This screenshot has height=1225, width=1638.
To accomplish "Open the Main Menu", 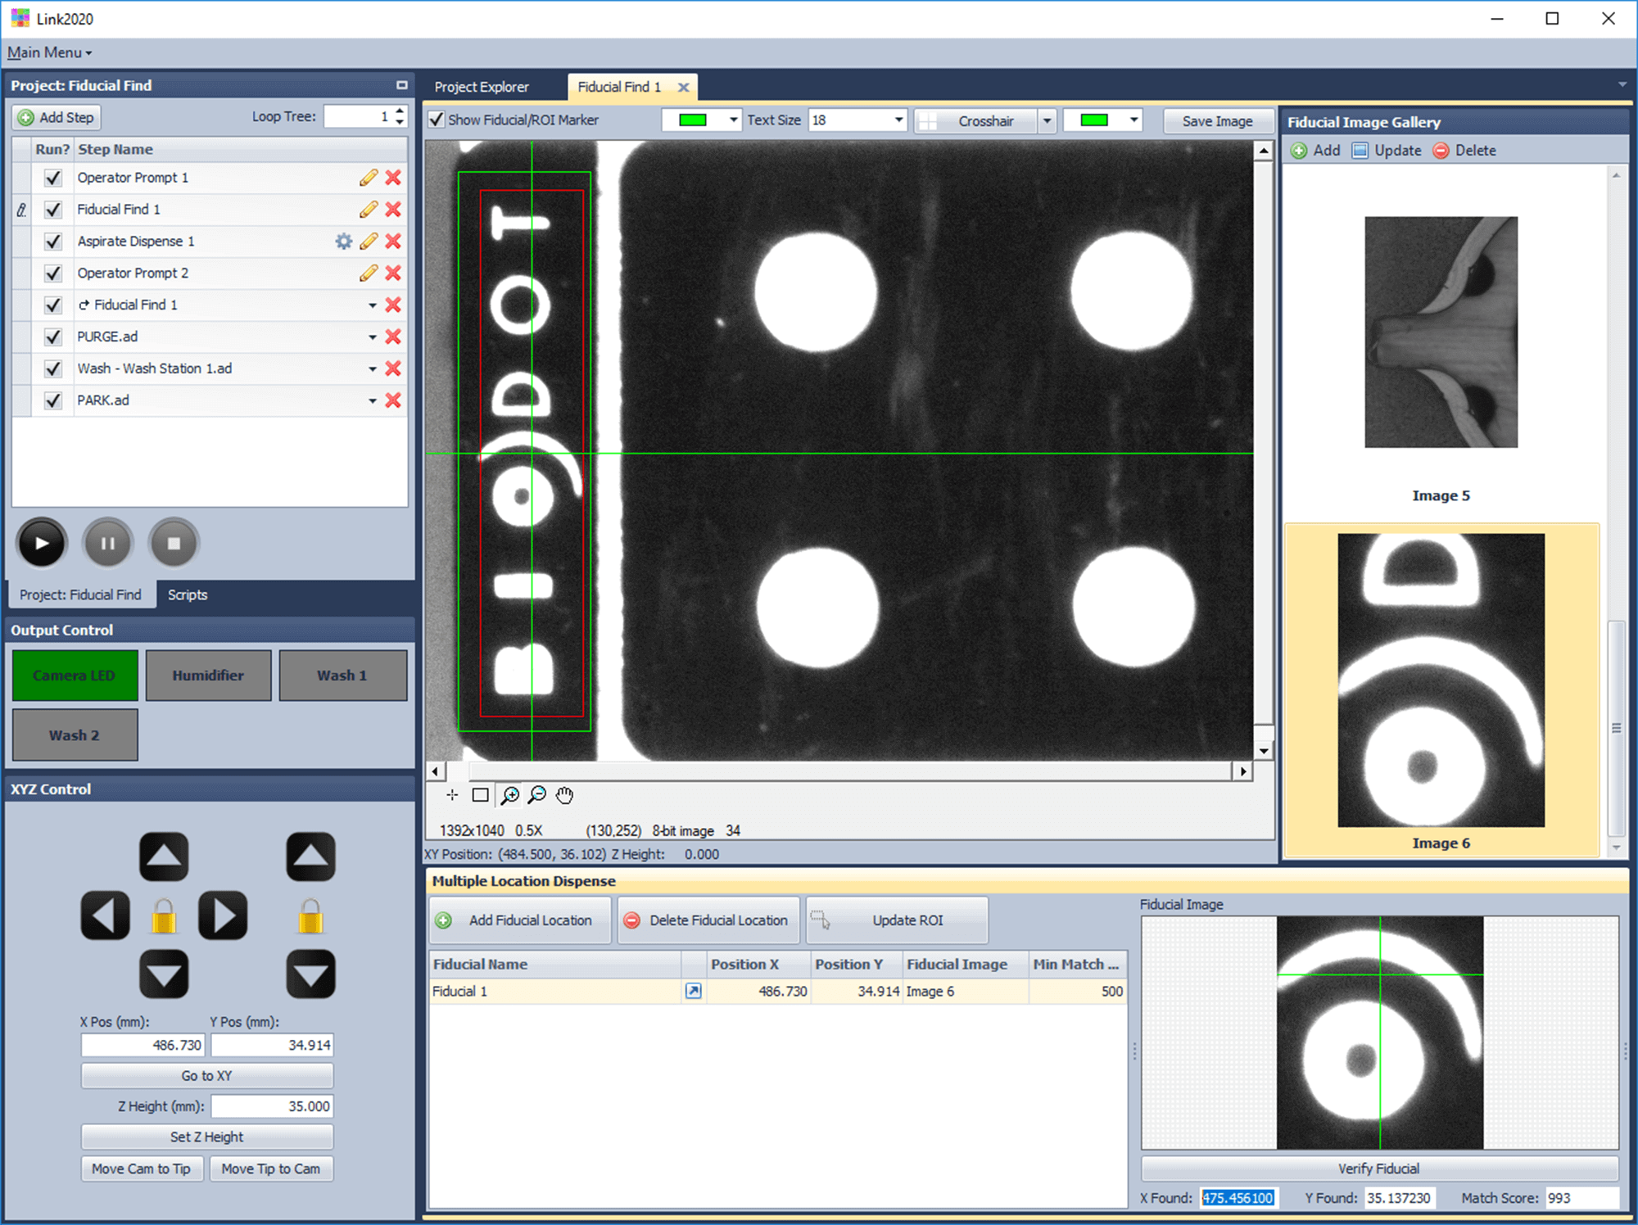I will pyautogui.click(x=49, y=52).
